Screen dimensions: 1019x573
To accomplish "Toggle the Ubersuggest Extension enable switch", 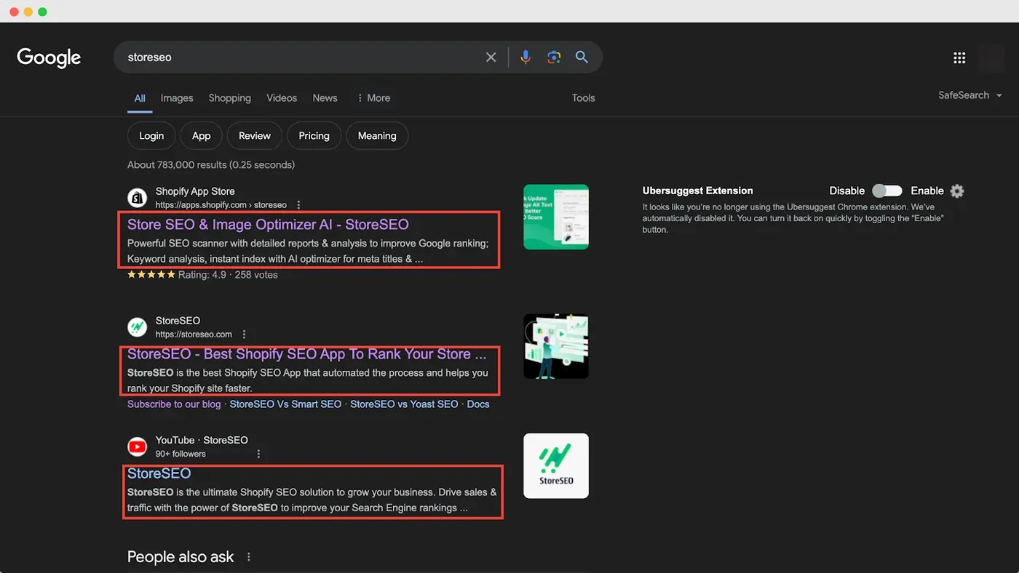I will coord(887,191).
